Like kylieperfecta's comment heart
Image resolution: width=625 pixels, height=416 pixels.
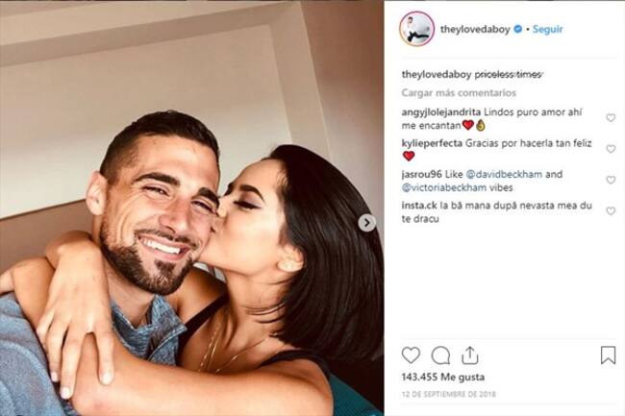pos(611,149)
